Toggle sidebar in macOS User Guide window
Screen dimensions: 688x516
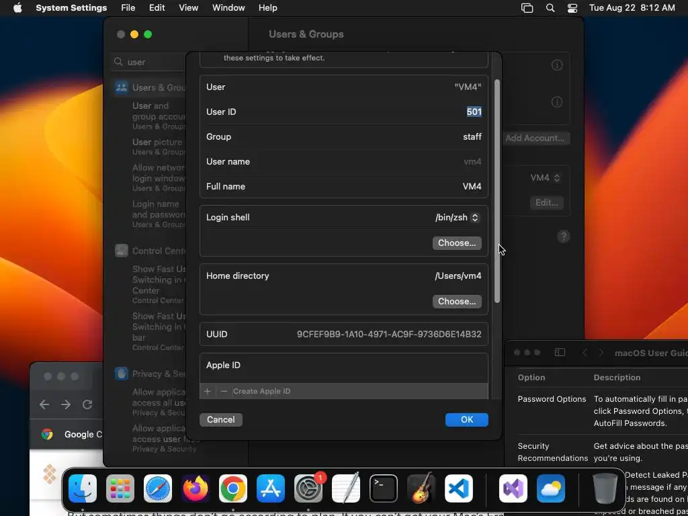560,352
